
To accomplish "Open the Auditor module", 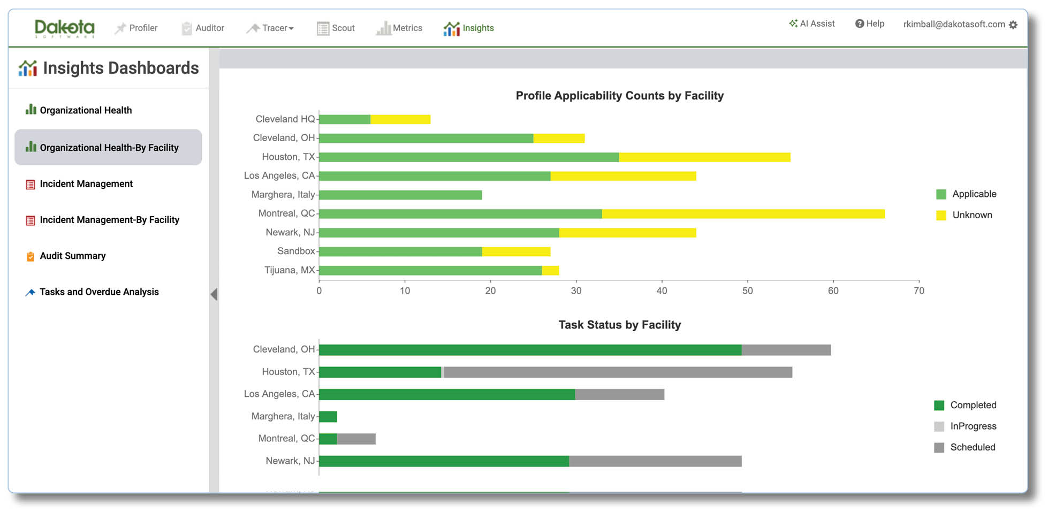I will pyautogui.click(x=202, y=28).
